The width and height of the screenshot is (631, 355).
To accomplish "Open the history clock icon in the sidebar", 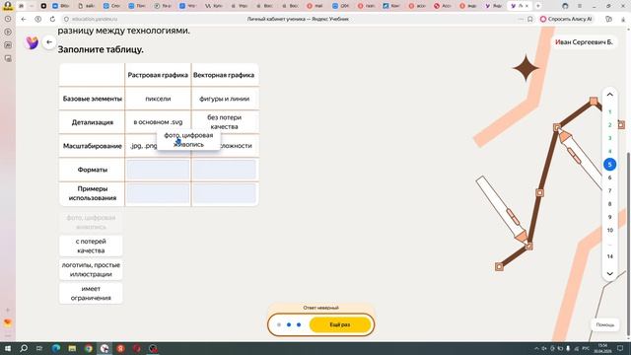I will pyautogui.click(x=8, y=19).
